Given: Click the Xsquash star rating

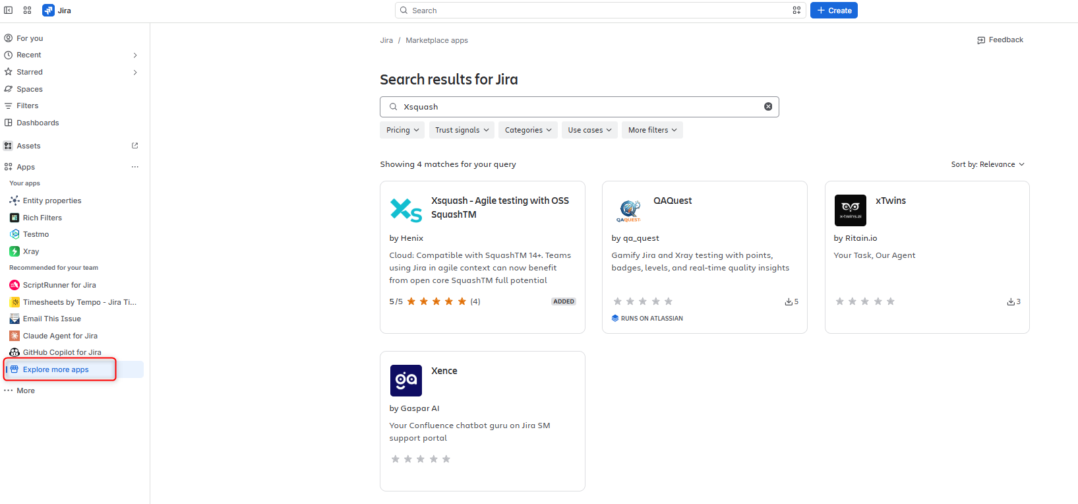Looking at the screenshot, I should (x=436, y=301).
